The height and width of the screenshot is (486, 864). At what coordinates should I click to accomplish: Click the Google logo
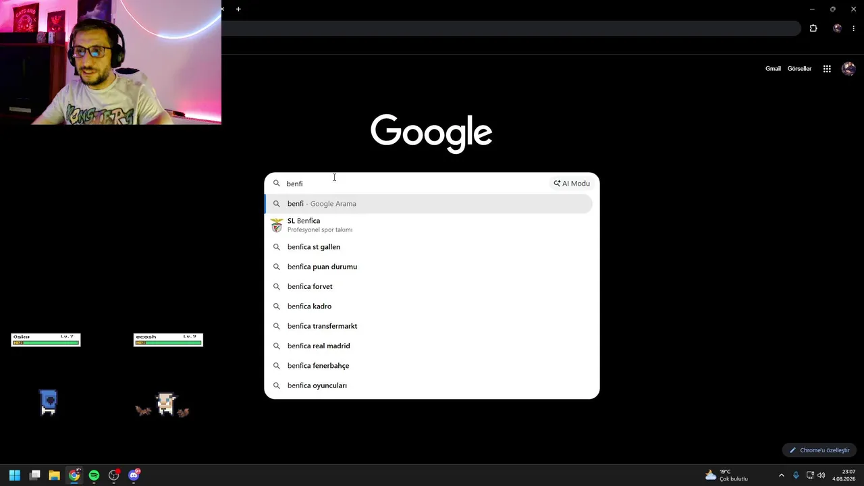[431, 133]
